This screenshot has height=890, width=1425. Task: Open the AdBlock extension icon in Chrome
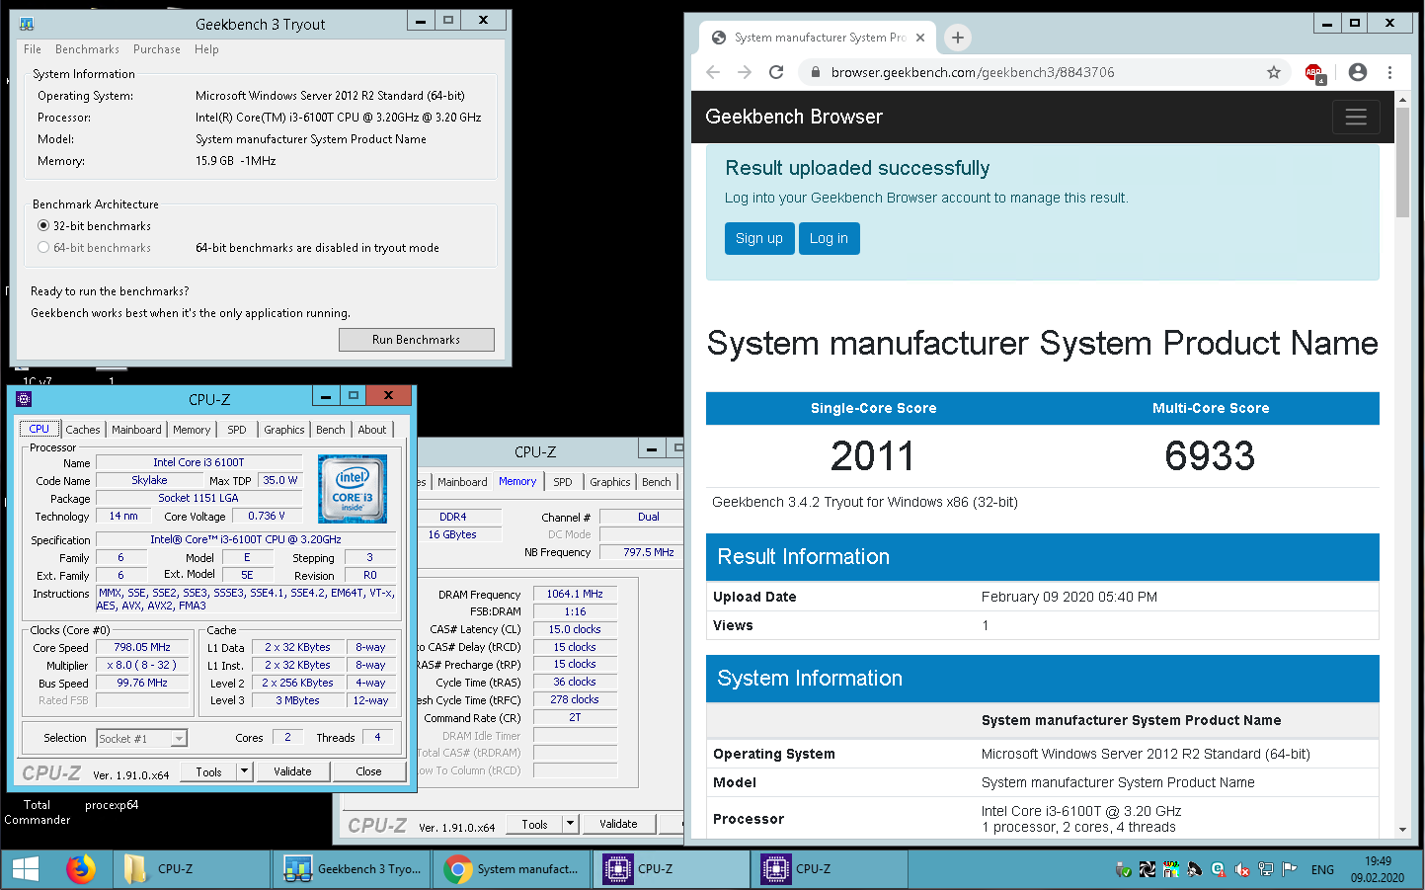[x=1314, y=73]
